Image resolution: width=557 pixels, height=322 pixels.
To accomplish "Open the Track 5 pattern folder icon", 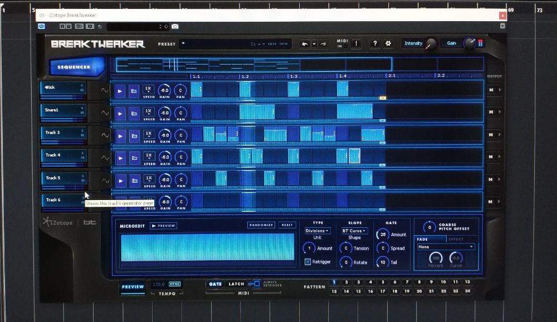I will [x=135, y=181].
